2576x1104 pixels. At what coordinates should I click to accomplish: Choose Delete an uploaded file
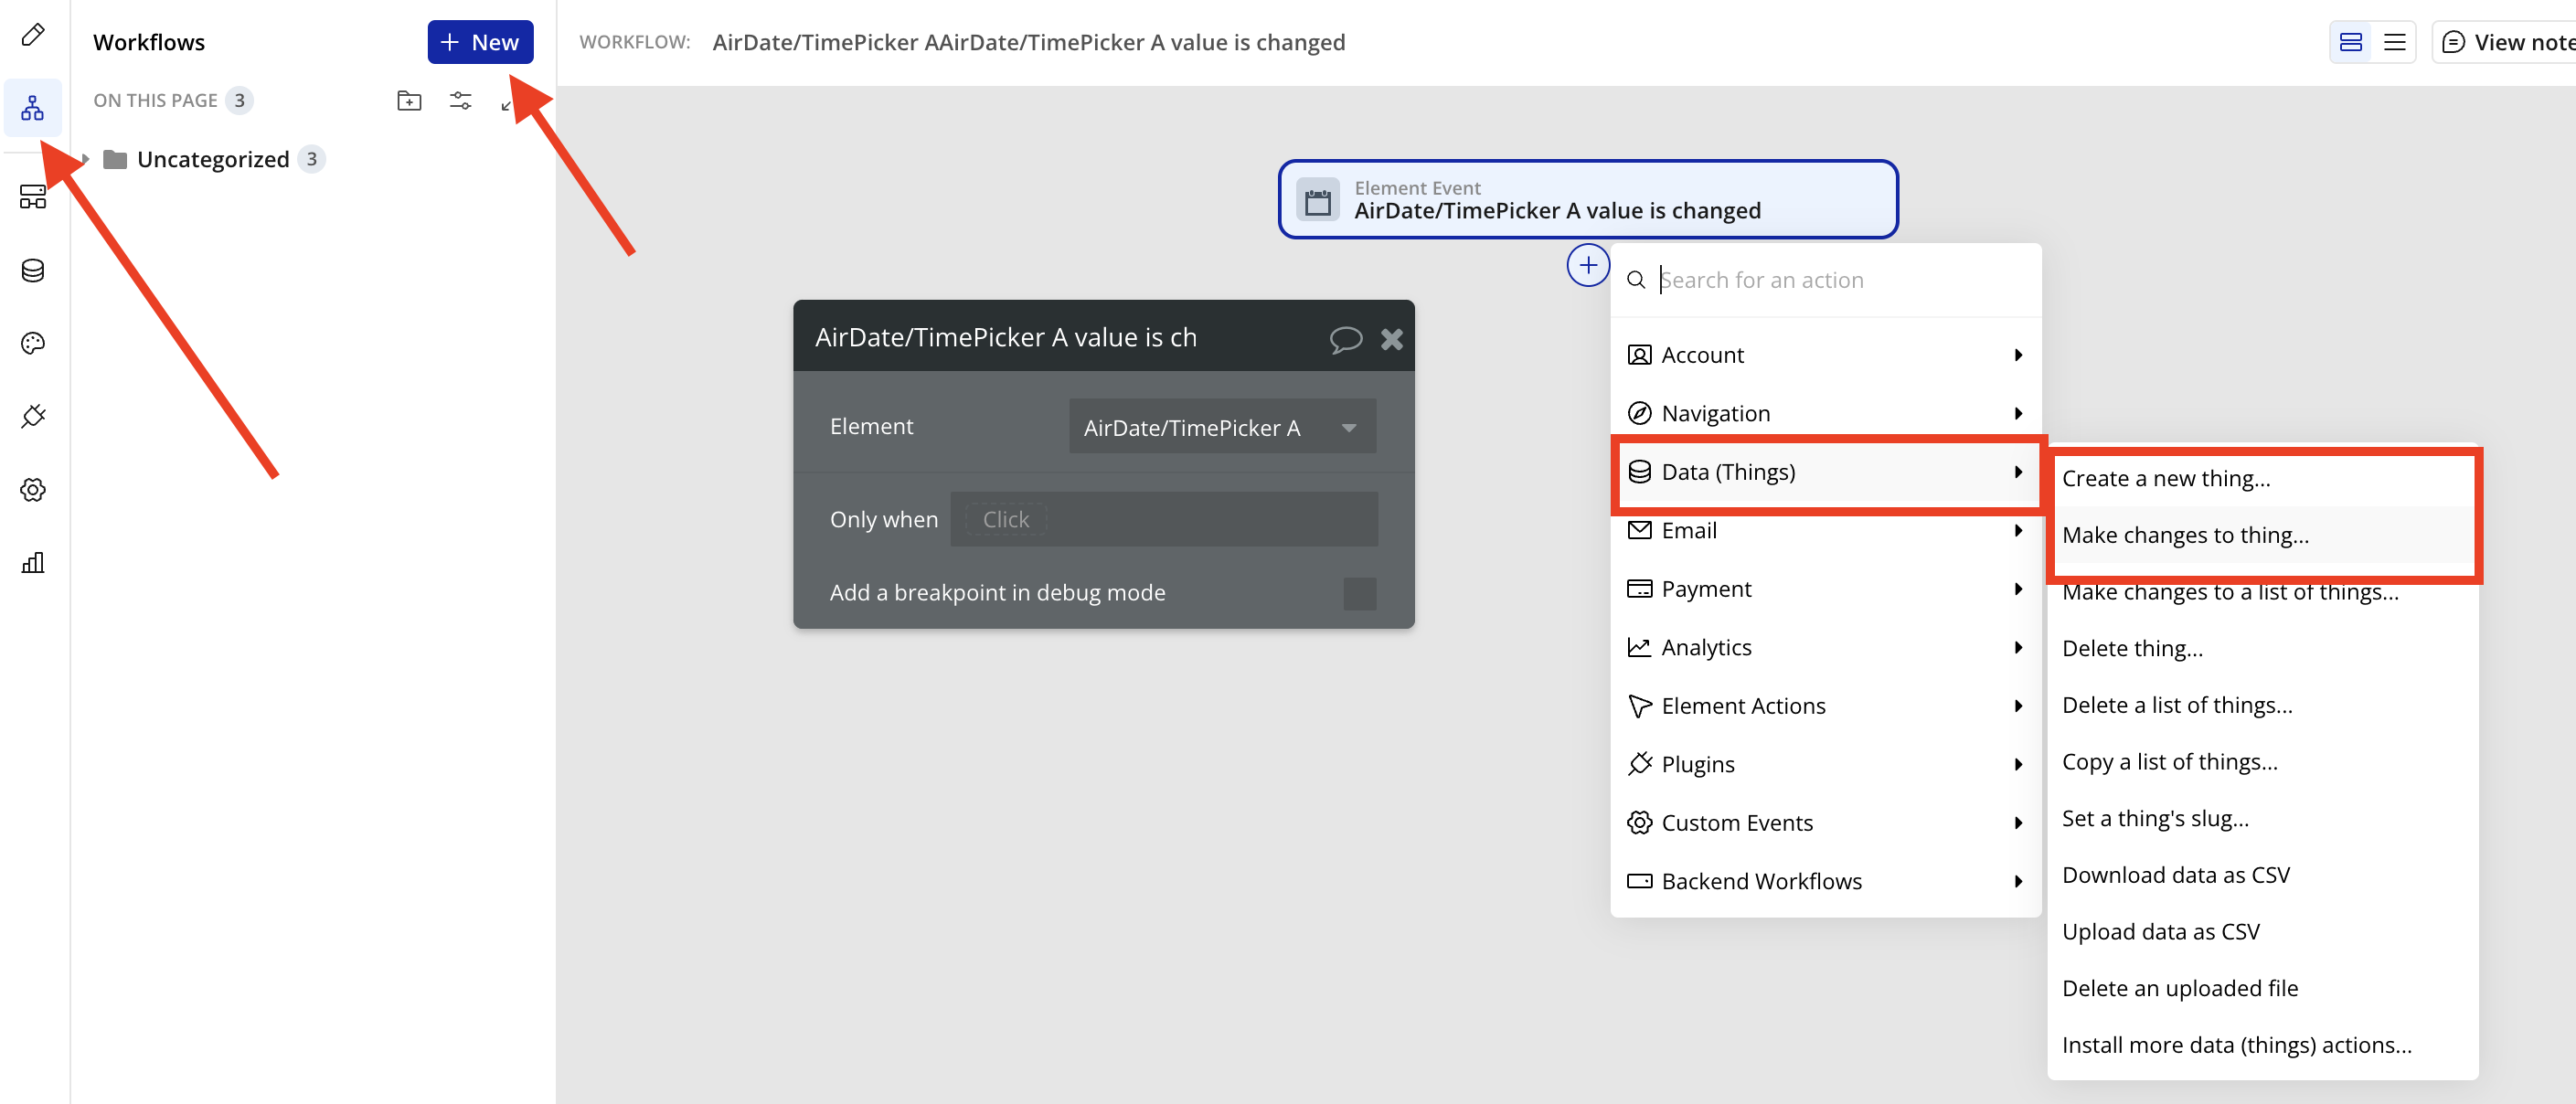[x=2263, y=989]
